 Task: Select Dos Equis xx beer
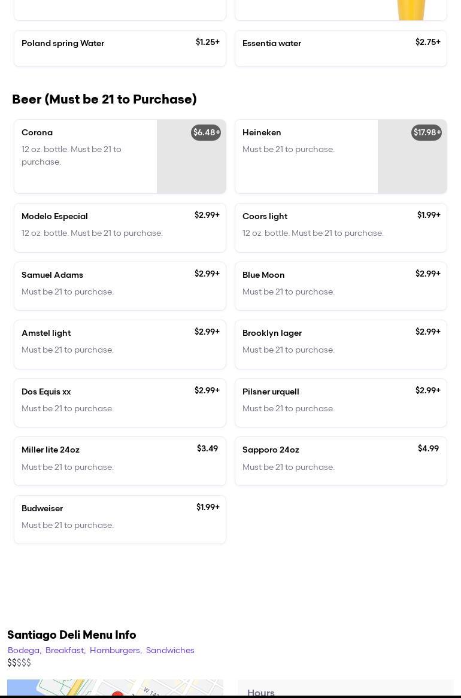pos(120,402)
